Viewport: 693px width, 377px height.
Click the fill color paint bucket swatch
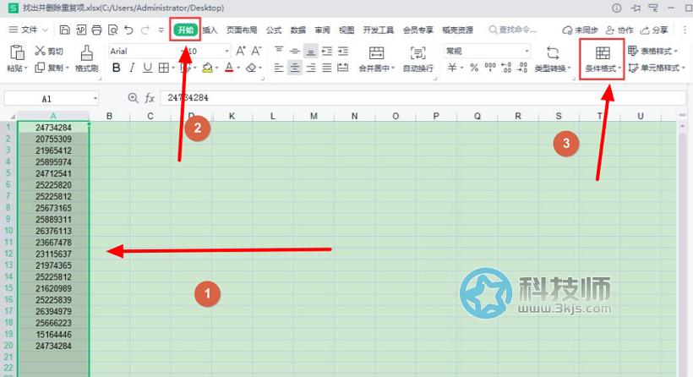pos(207,68)
